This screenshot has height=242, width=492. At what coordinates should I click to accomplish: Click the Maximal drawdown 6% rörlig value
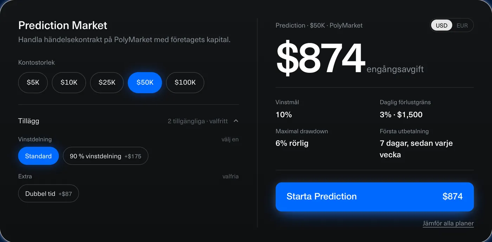(292, 143)
